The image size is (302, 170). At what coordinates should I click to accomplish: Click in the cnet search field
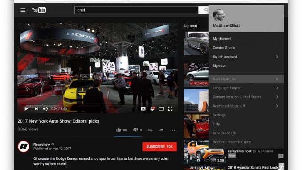pos(136,10)
